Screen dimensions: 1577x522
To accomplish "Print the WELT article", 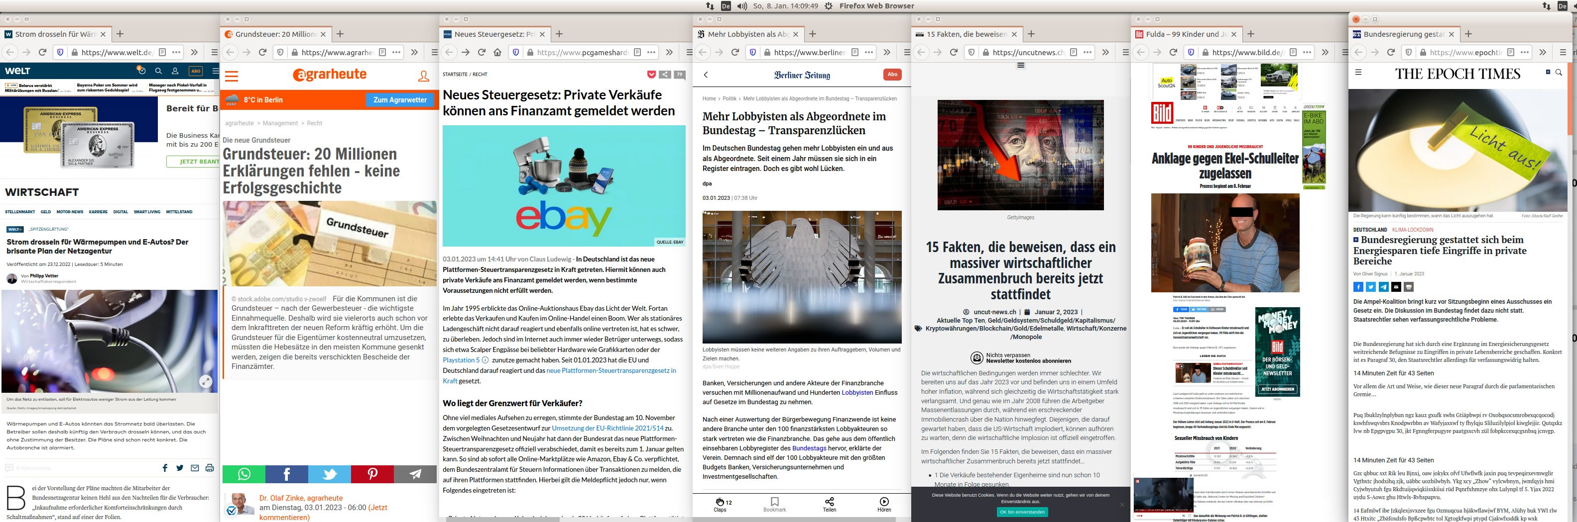I will click(209, 468).
